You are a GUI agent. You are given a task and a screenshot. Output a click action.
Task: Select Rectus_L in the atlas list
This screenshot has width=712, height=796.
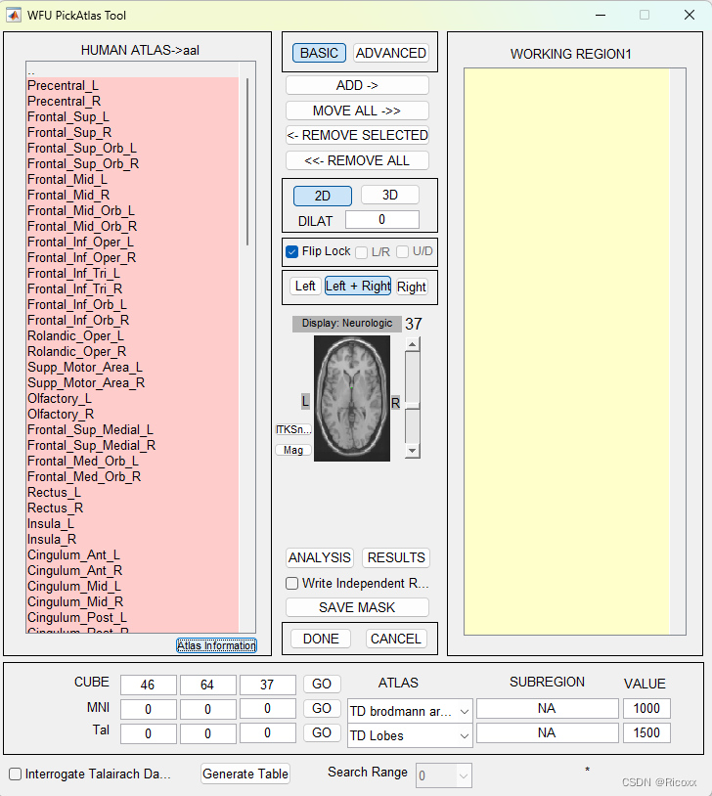pyautogui.click(x=133, y=493)
